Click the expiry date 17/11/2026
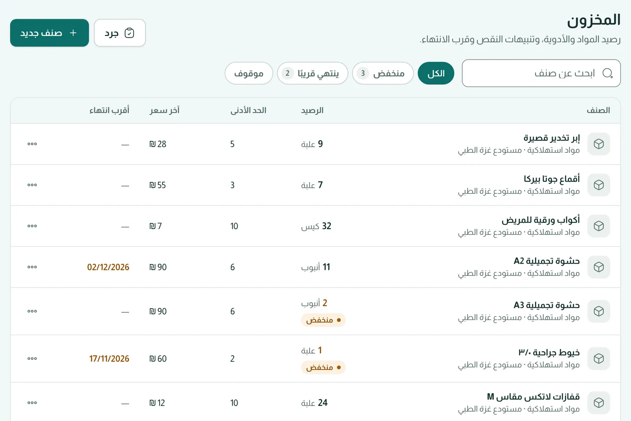 coord(109,359)
